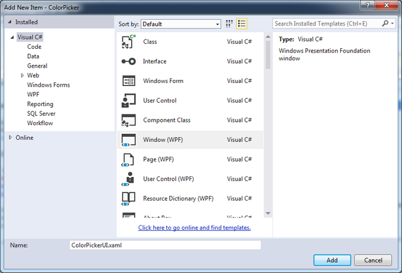Click the search magnifier icon

pyautogui.click(x=385, y=24)
